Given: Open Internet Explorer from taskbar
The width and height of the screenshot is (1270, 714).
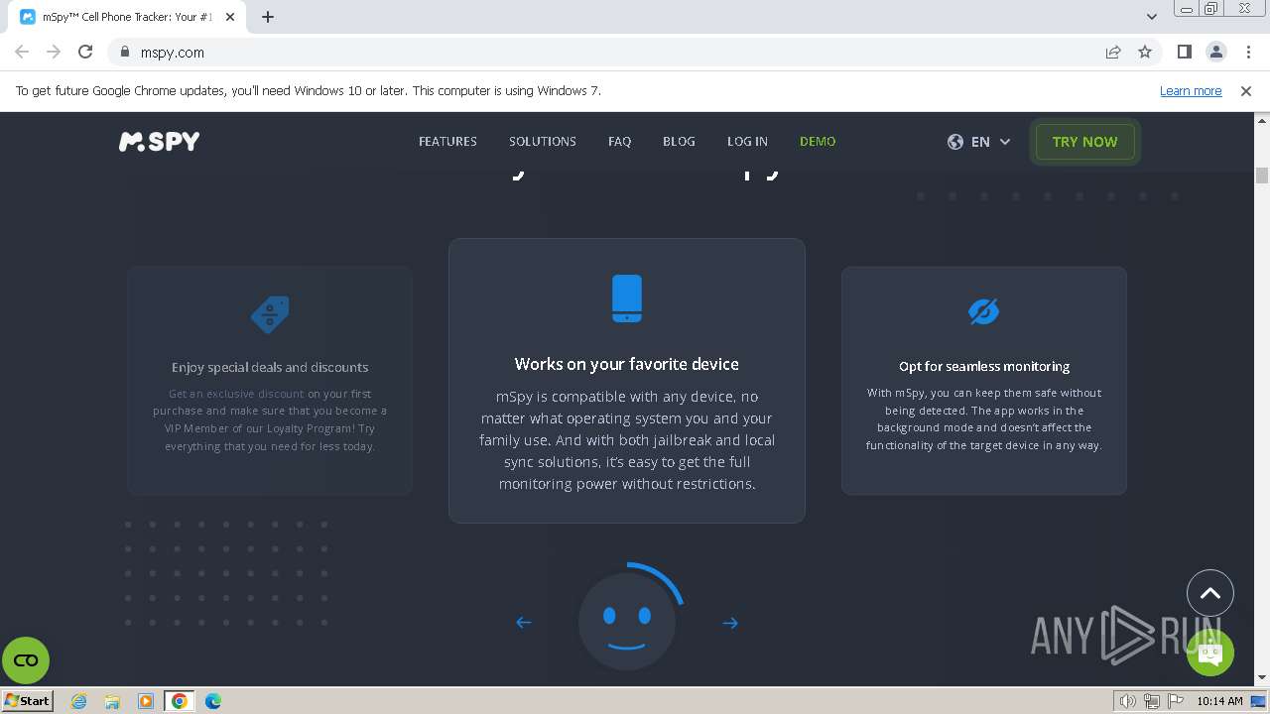Looking at the screenshot, I should [78, 701].
